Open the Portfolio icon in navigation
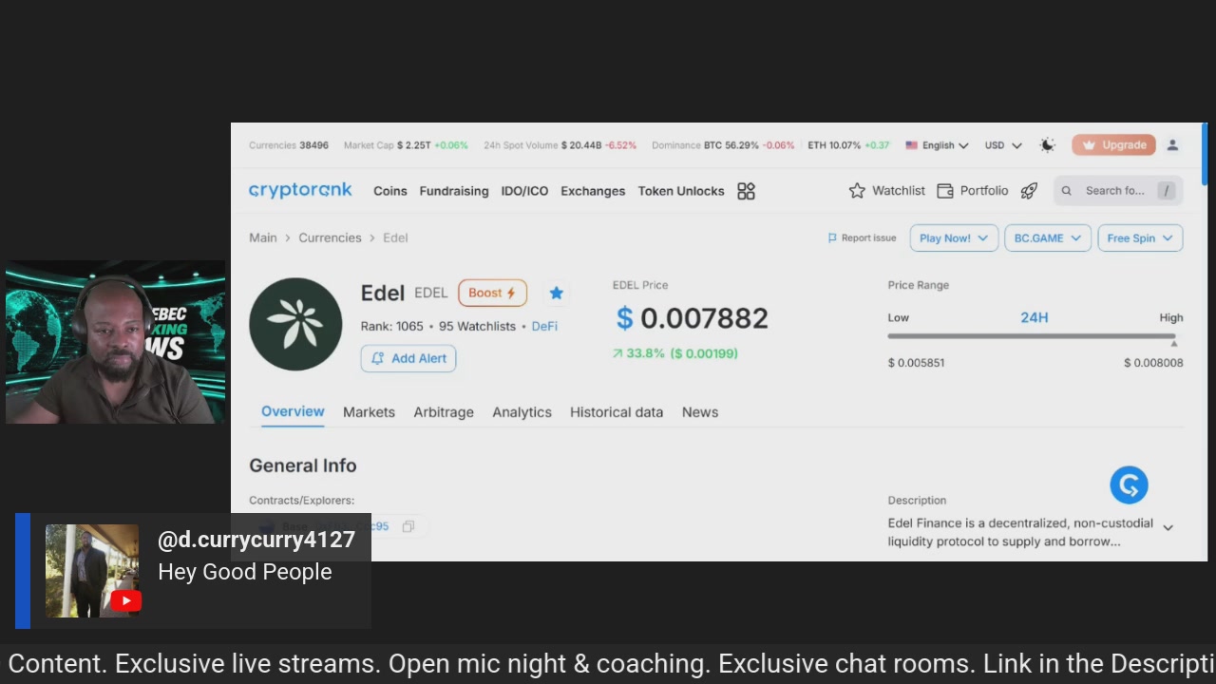 (x=944, y=191)
